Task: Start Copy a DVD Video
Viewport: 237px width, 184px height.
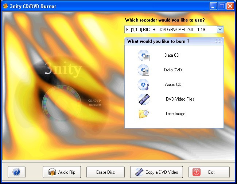Action: click(156, 172)
